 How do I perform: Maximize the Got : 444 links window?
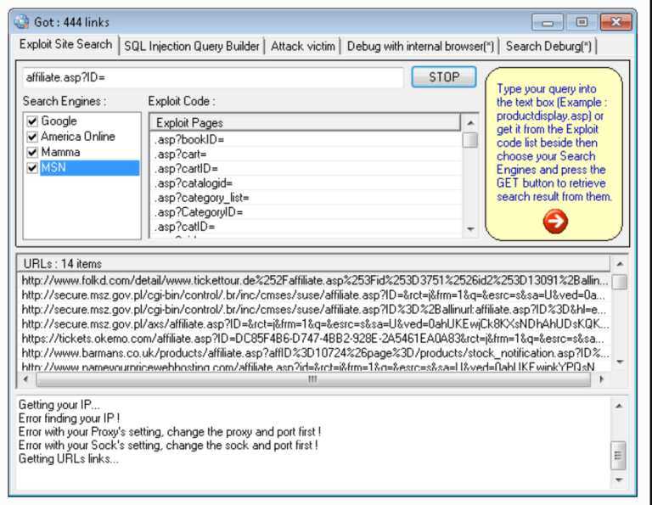pos(582,22)
